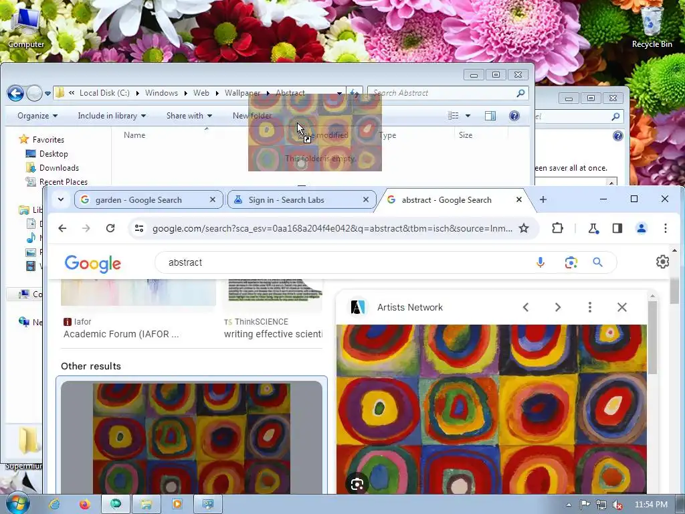Close the garden - Google Search tab
The height and width of the screenshot is (514, 685).
pos(213,199)
